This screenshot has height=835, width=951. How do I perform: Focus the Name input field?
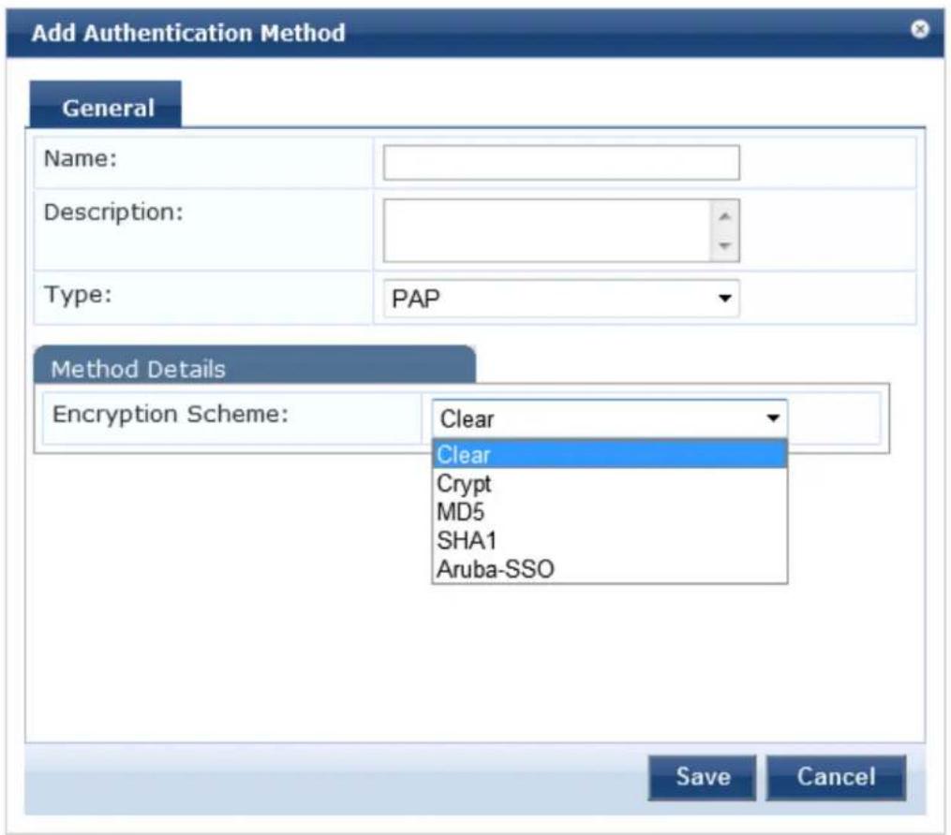tap(561, 162)
